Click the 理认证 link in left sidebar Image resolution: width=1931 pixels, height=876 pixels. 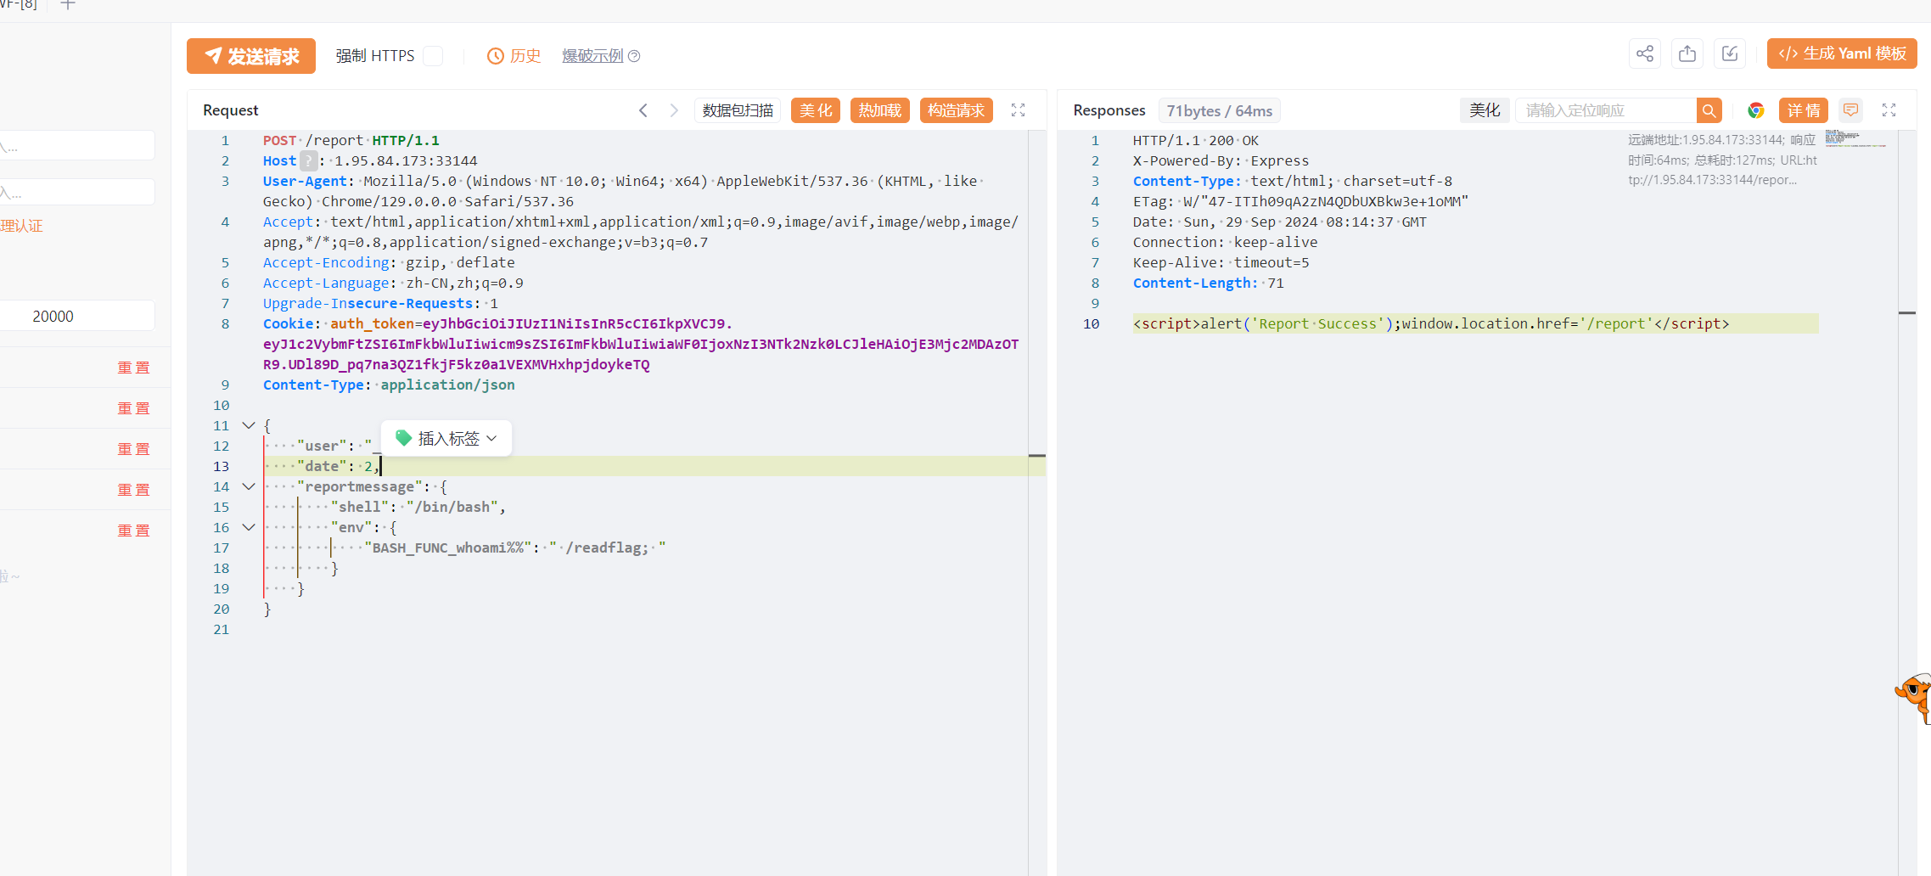(21, 226)
